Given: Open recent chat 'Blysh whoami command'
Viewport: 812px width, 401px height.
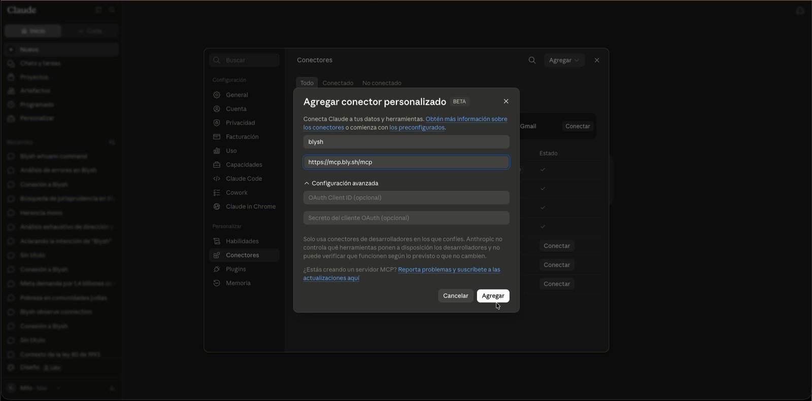Looking at the screenshot, I should pos(62,156).
